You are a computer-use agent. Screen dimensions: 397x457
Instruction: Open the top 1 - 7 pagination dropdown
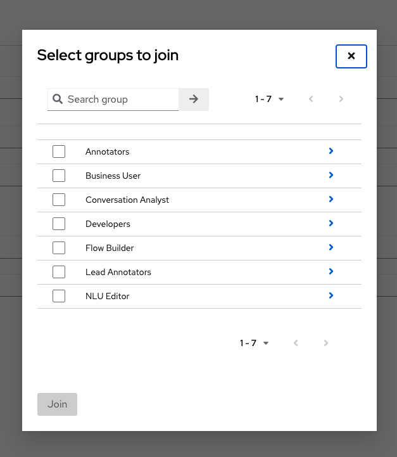point(269,99)
